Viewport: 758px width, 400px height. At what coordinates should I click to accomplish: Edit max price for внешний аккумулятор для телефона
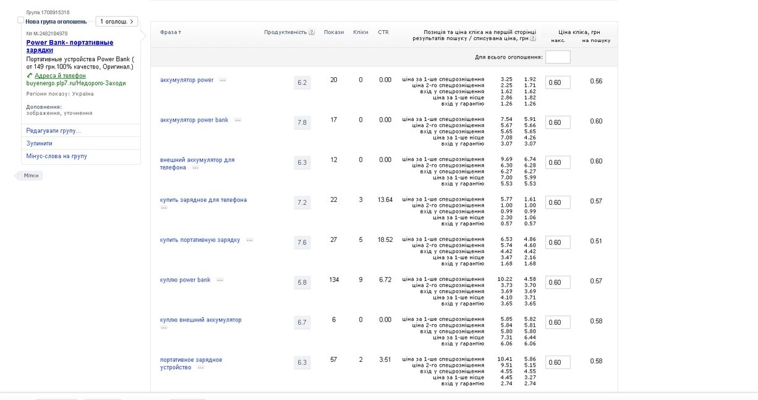(558, 162)
